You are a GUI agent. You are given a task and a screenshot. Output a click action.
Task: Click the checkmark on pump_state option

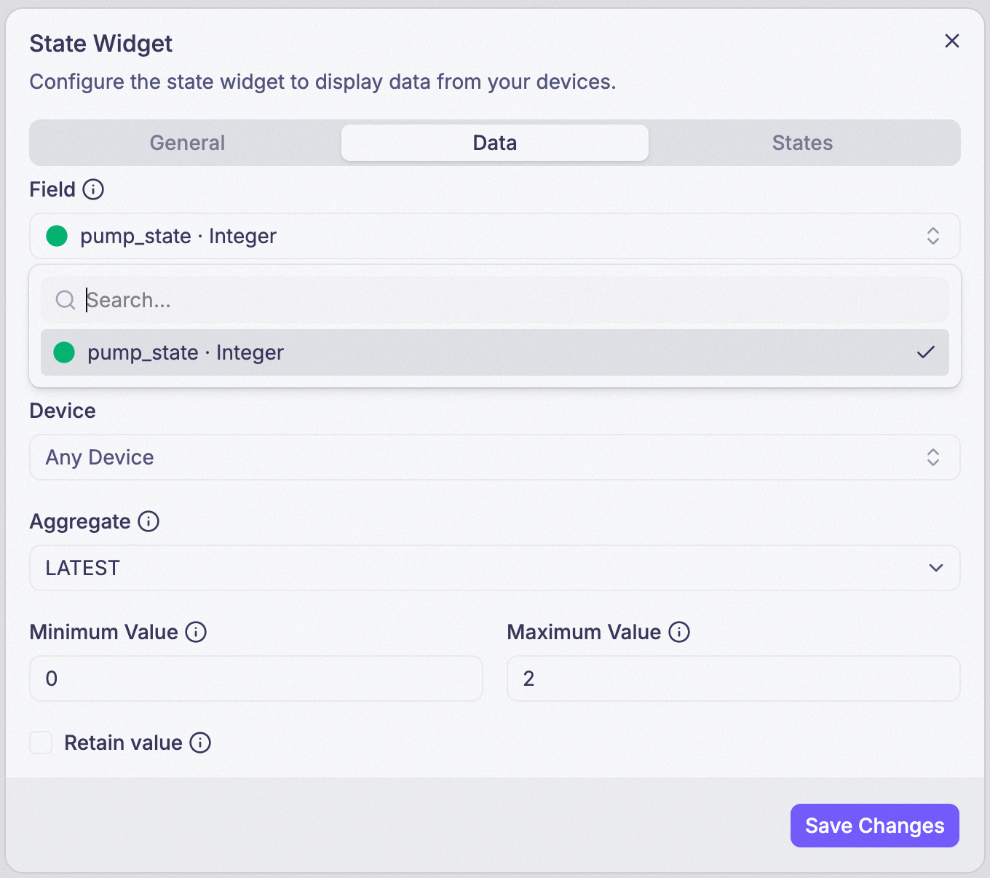pos(926,352)
